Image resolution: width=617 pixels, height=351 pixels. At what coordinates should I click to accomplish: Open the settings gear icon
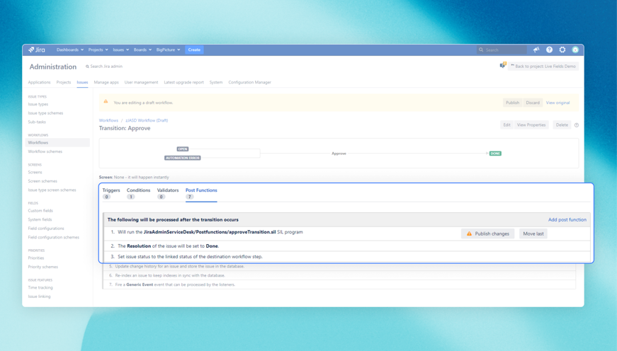562,50
